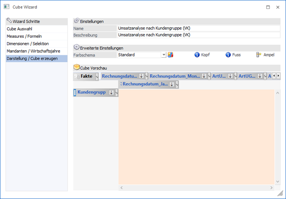This screenshot has width=286, height=199.
Task: Click the Wizard Schritte wrench icon
Action: click(x=9, y=21)
